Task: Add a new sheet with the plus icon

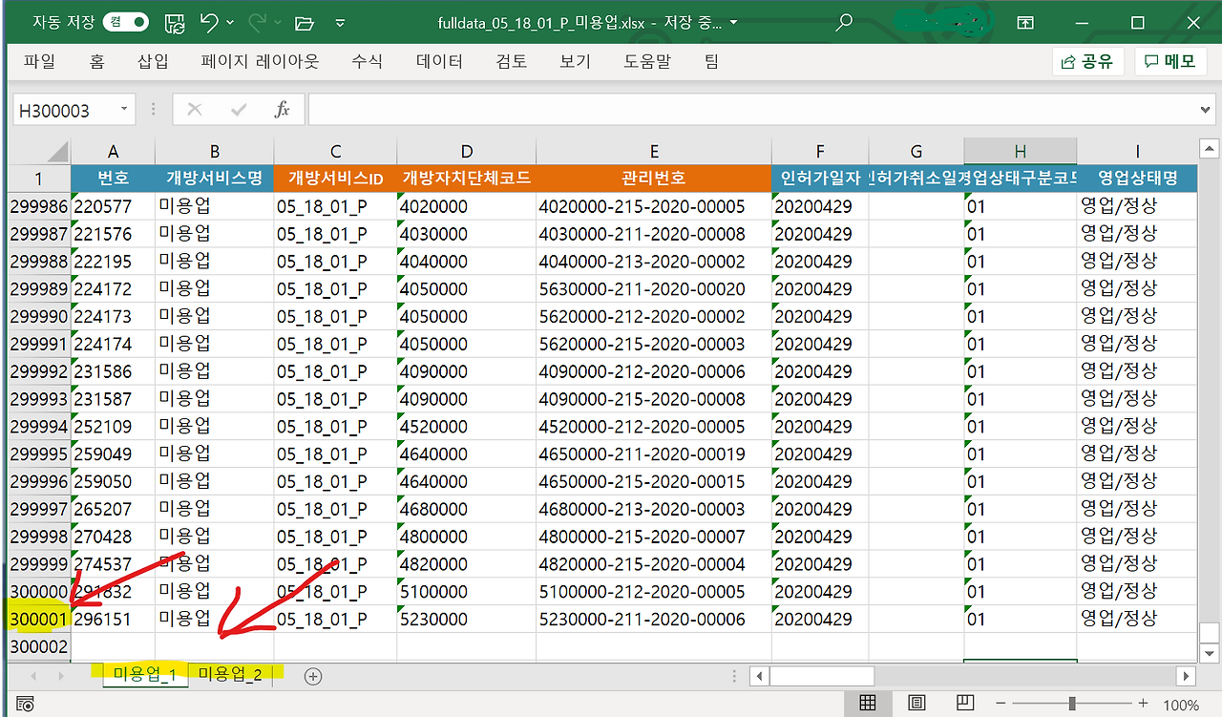Action: pos(312,676)
